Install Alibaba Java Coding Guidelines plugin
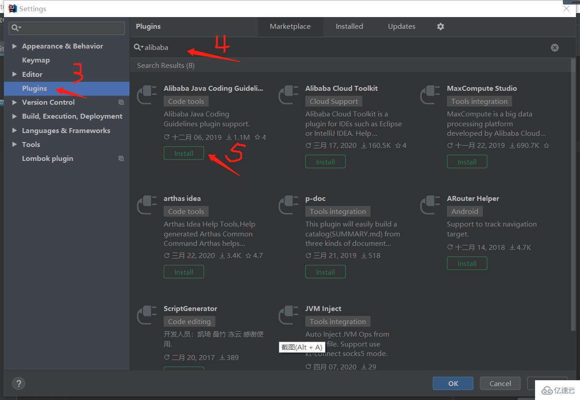 pyautogui.click(x=184, y=154)
